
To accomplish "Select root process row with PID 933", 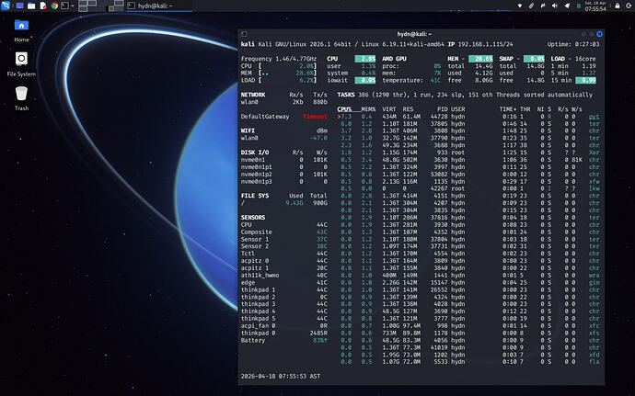I will tap(468, 153).
